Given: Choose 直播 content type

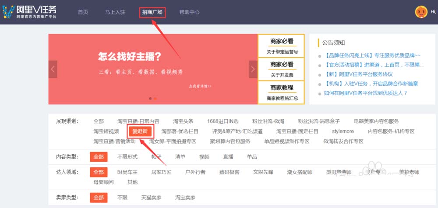Looking at the screenshot, I should tap(228, 157).
